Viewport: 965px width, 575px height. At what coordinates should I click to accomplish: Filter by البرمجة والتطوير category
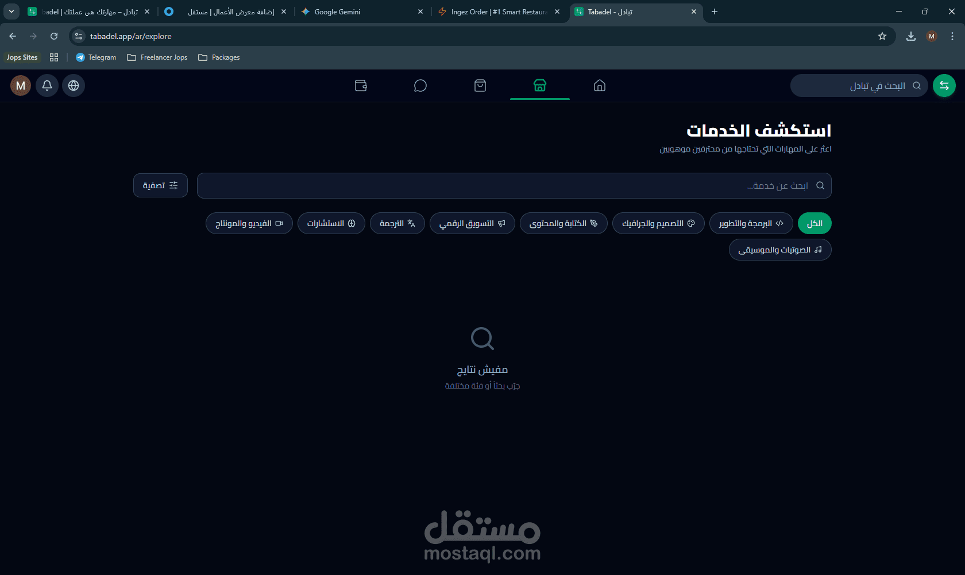[x=751, y=223]
